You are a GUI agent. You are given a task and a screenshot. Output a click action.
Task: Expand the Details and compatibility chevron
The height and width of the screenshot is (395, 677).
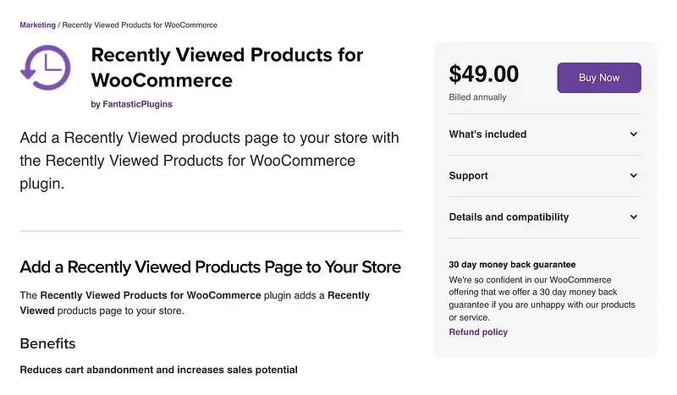pyautogui.click(x=634, y=217)
